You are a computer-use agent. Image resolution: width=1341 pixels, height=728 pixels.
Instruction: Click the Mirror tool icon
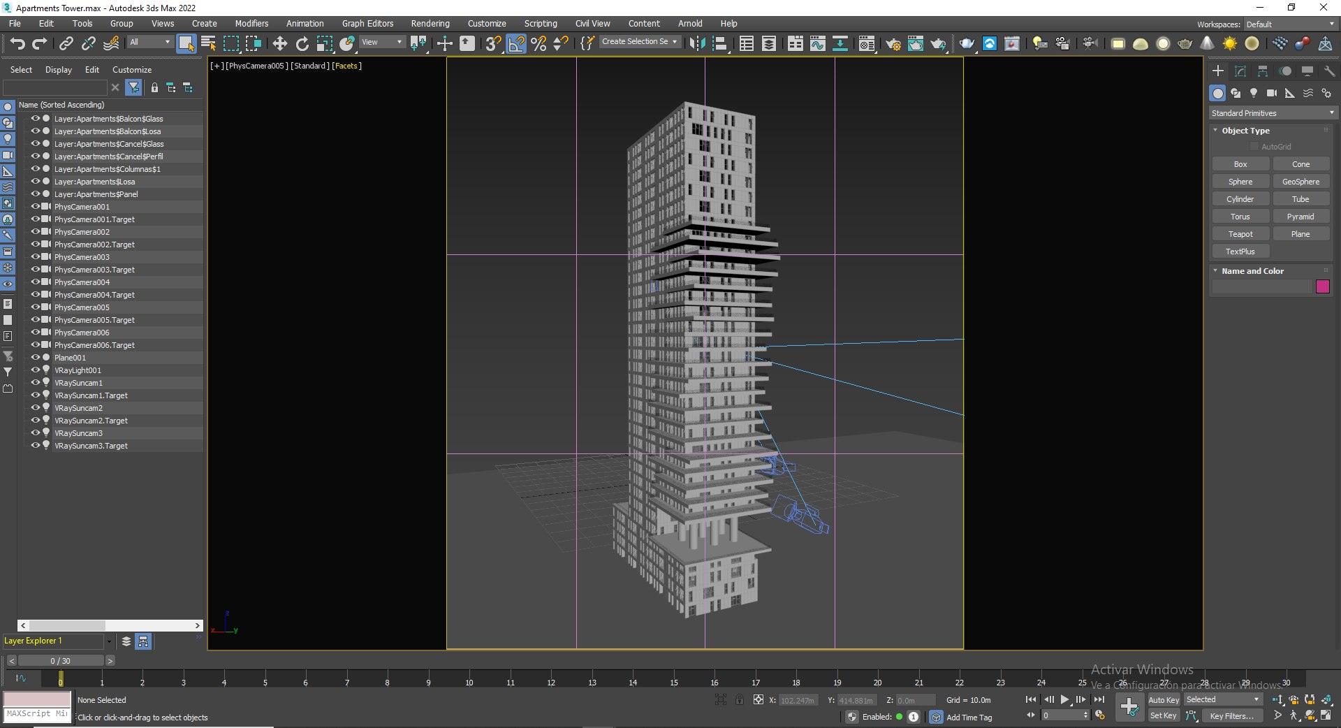click(x=697, y=43)
